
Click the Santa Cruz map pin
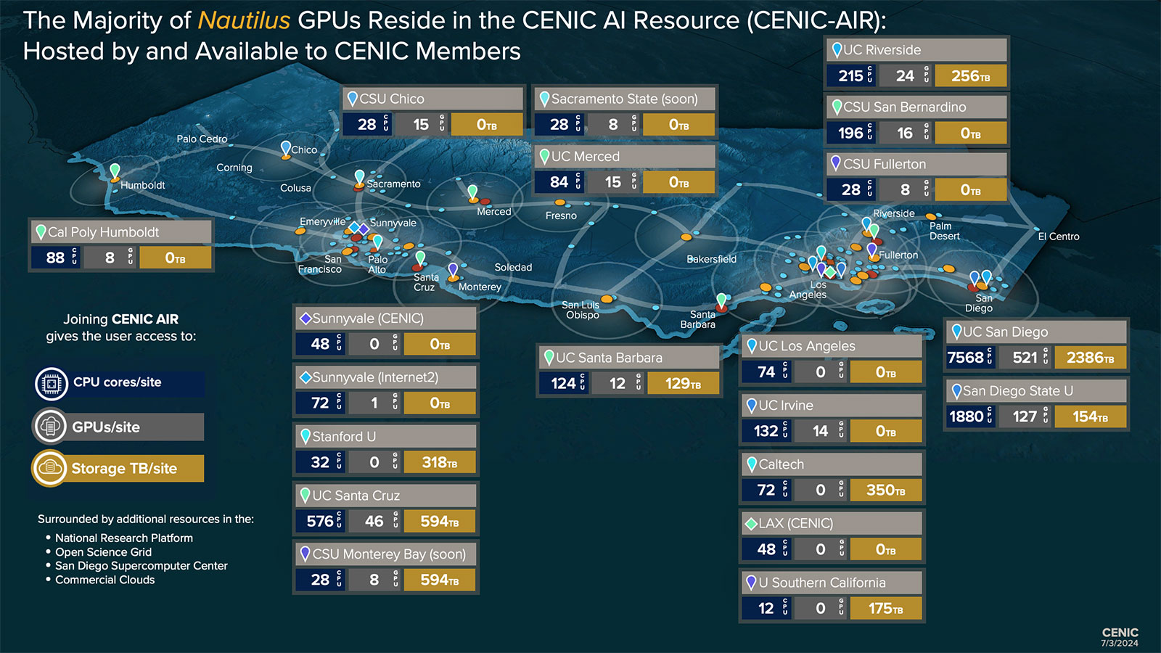420,258
